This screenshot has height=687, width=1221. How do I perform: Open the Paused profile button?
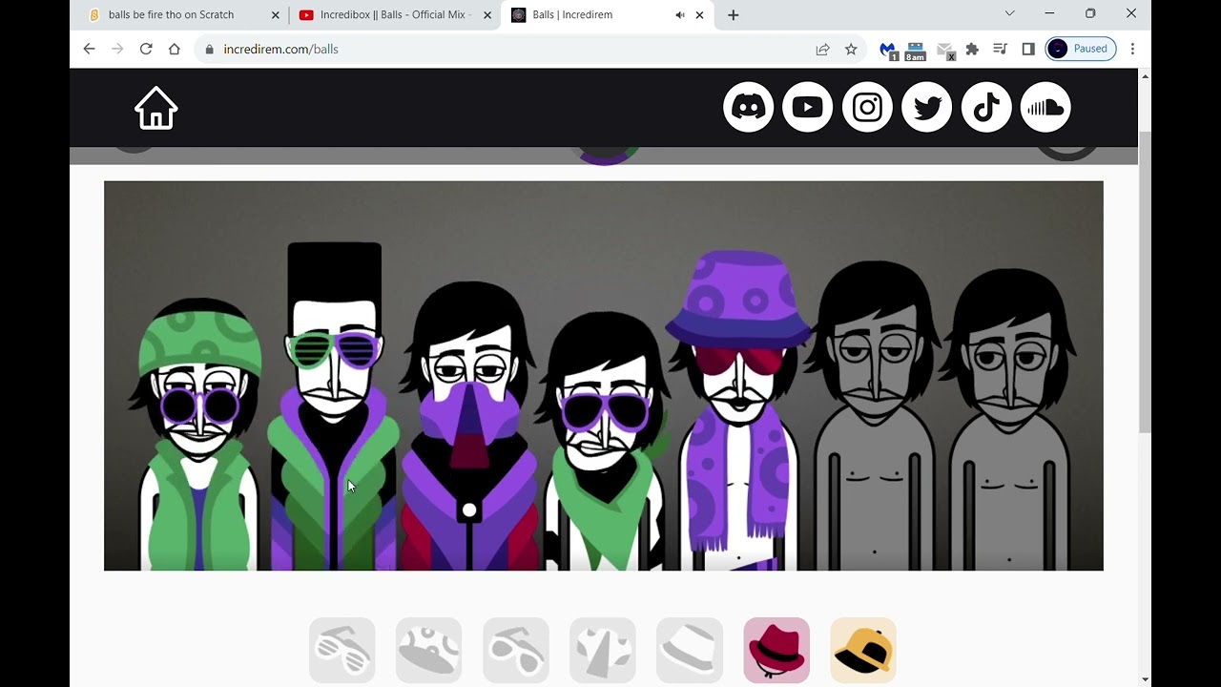pos(1081,49)
